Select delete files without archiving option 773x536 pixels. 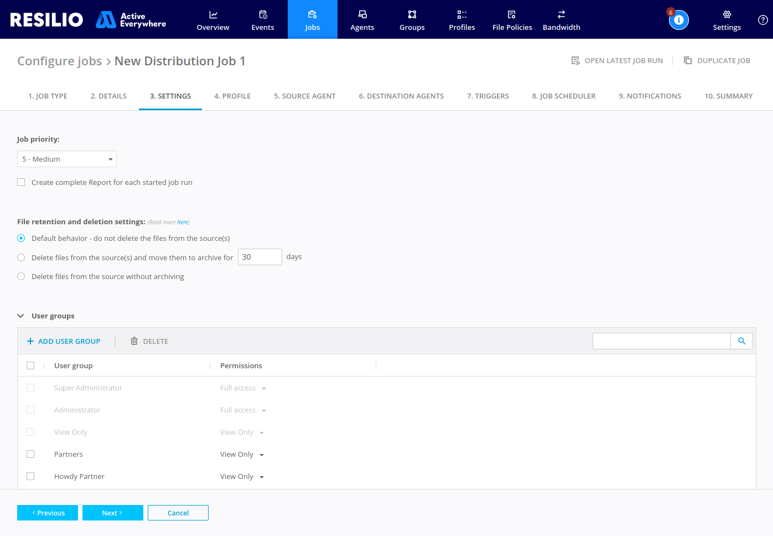21,276
